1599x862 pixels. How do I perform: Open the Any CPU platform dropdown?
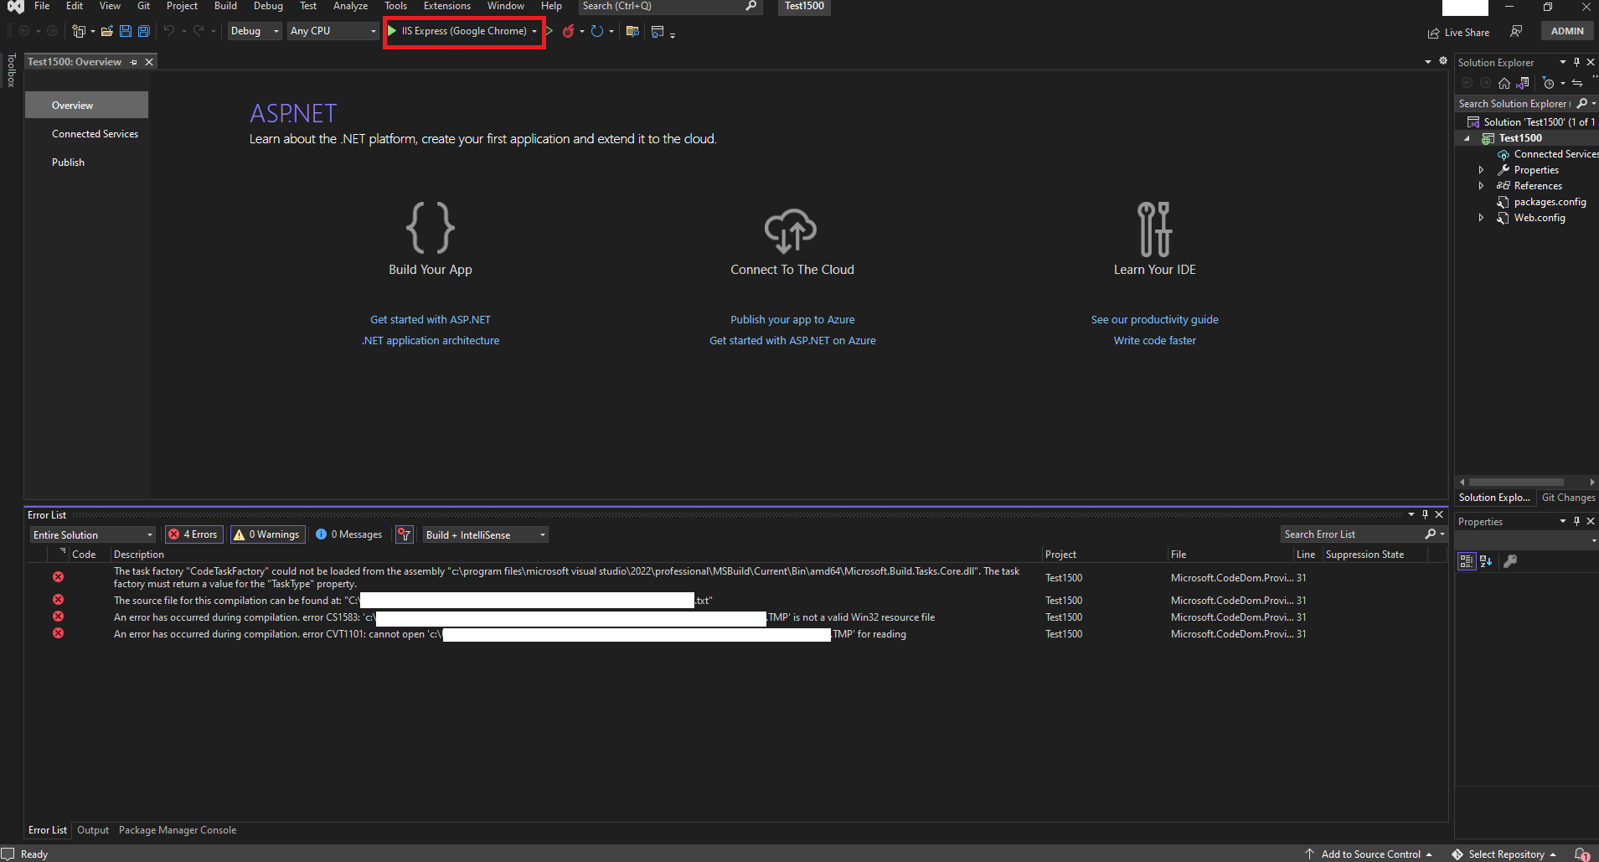[x=333, y=31]
